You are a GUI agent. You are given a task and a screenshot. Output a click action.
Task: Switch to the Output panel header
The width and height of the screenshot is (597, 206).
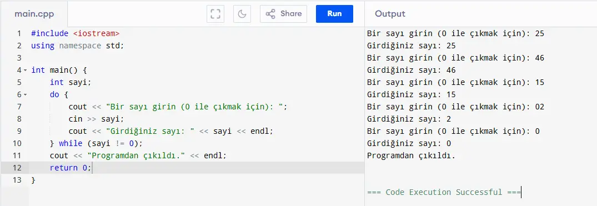(390, 14)
